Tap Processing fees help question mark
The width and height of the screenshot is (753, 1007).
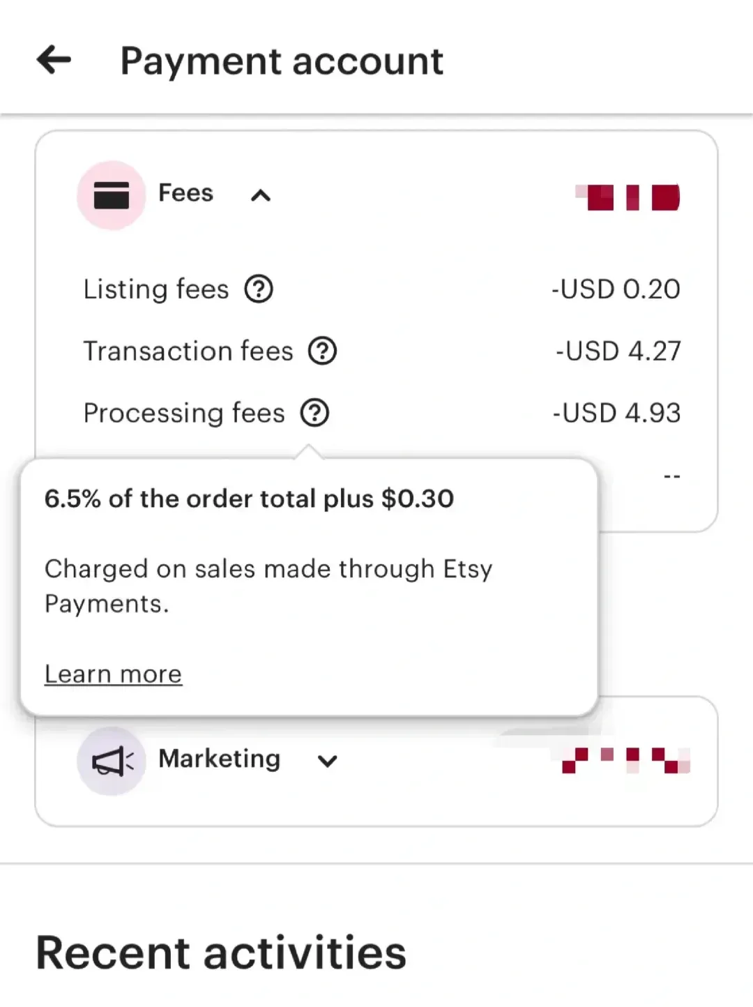pos(314,413)
